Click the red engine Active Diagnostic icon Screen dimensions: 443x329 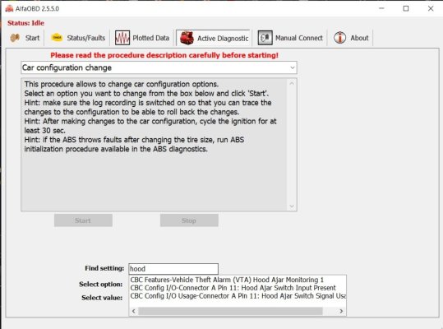coord(187,38)
